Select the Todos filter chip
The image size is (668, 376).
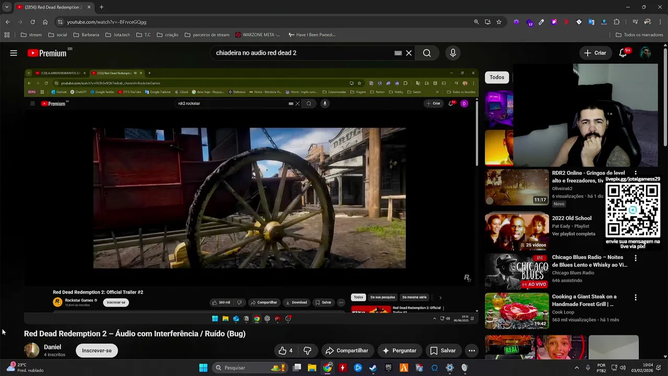click(497, 77)
